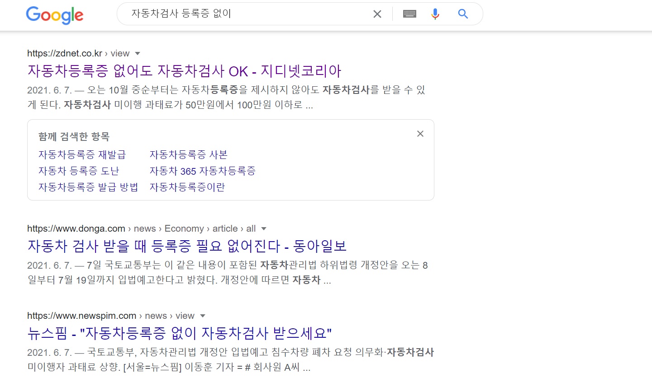Submit search with magnifying glass icon
The height and width of the screenshot is (387, 652).
pos(463,14)
